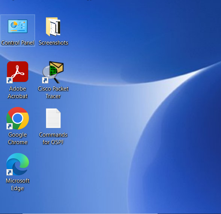This screenshot has width=221, height=214.
Task: Click the shortcut arrow on Cisco Packet Tracer
Action: [45, 80]
